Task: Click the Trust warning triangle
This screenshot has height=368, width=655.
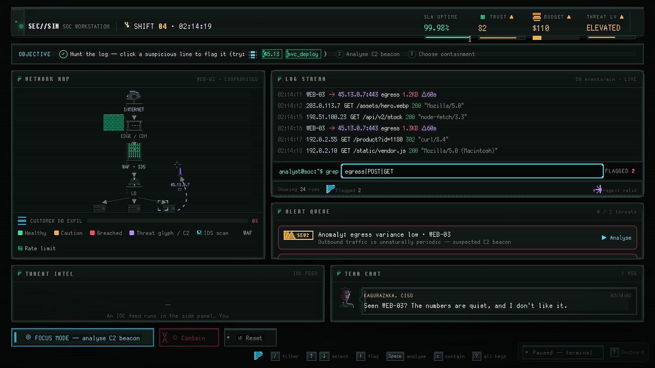Action: coord(511,17)
